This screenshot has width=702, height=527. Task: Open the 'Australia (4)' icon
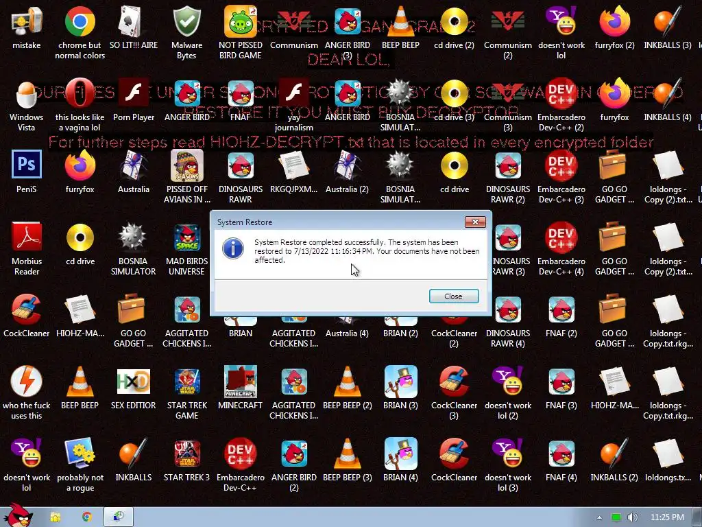(x=347, y=333)
